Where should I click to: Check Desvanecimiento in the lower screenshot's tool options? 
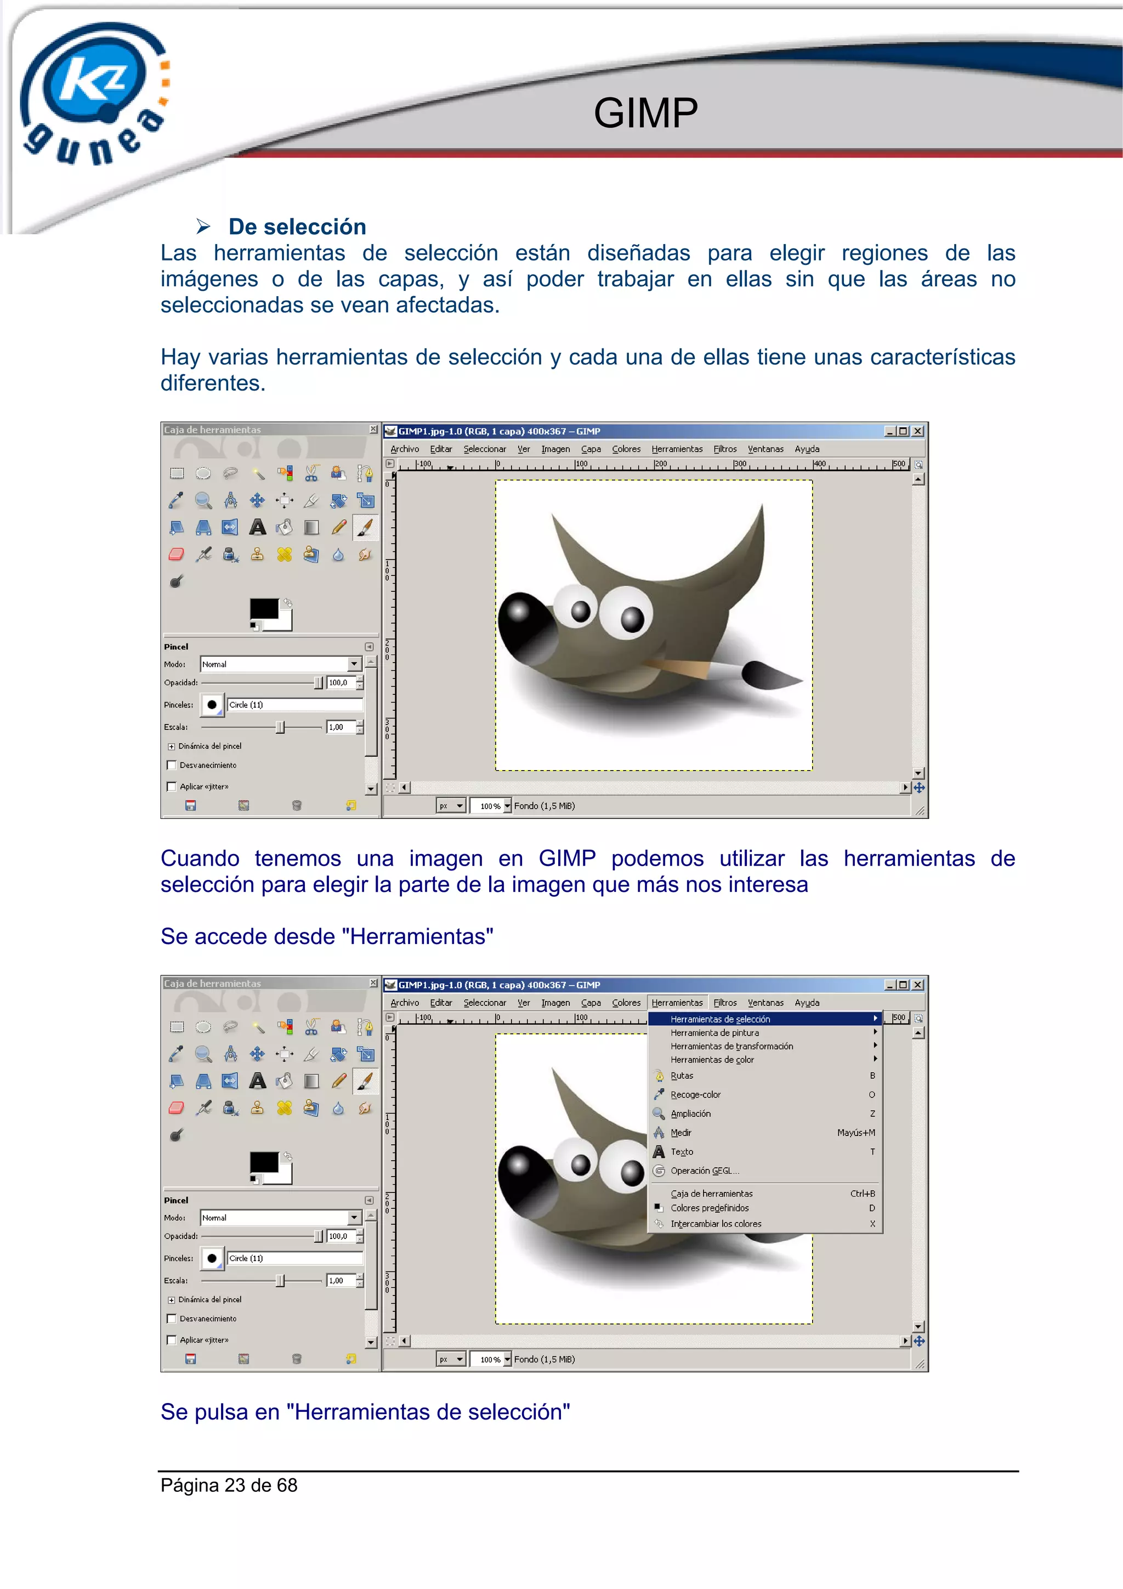[172, 1319]
